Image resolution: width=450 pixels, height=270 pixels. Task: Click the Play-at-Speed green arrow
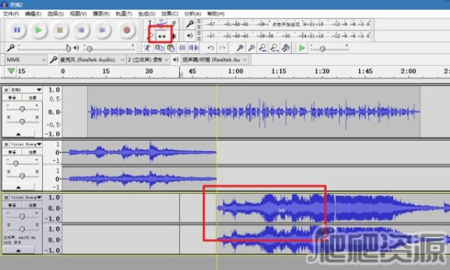click(301, 48)
